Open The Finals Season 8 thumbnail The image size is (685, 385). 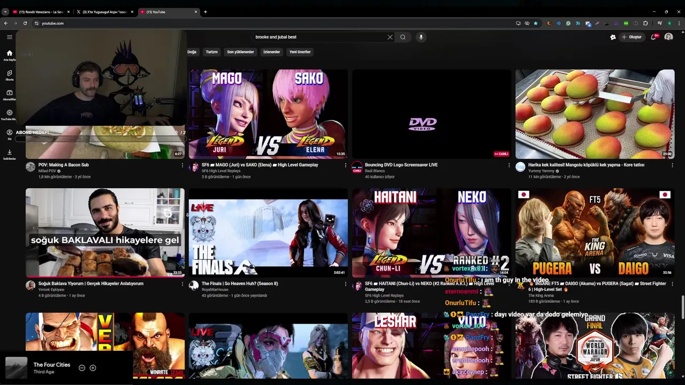[x=268, y=233]
